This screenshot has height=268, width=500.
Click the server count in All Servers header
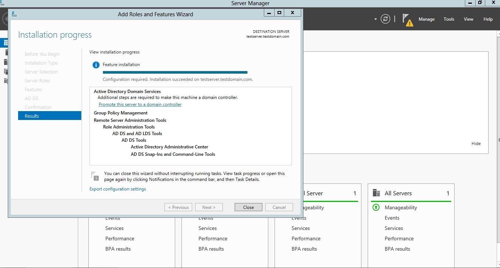click(x=448, y=193)
